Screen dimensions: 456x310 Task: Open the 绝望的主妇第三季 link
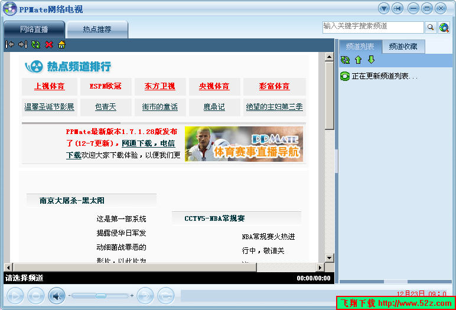coord(274,107)
